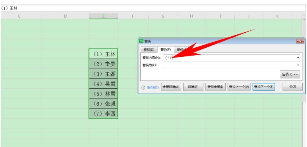Click the 查找下一个(F) button
The width and height of the screenshot is (307, 147).
[264, 87]
